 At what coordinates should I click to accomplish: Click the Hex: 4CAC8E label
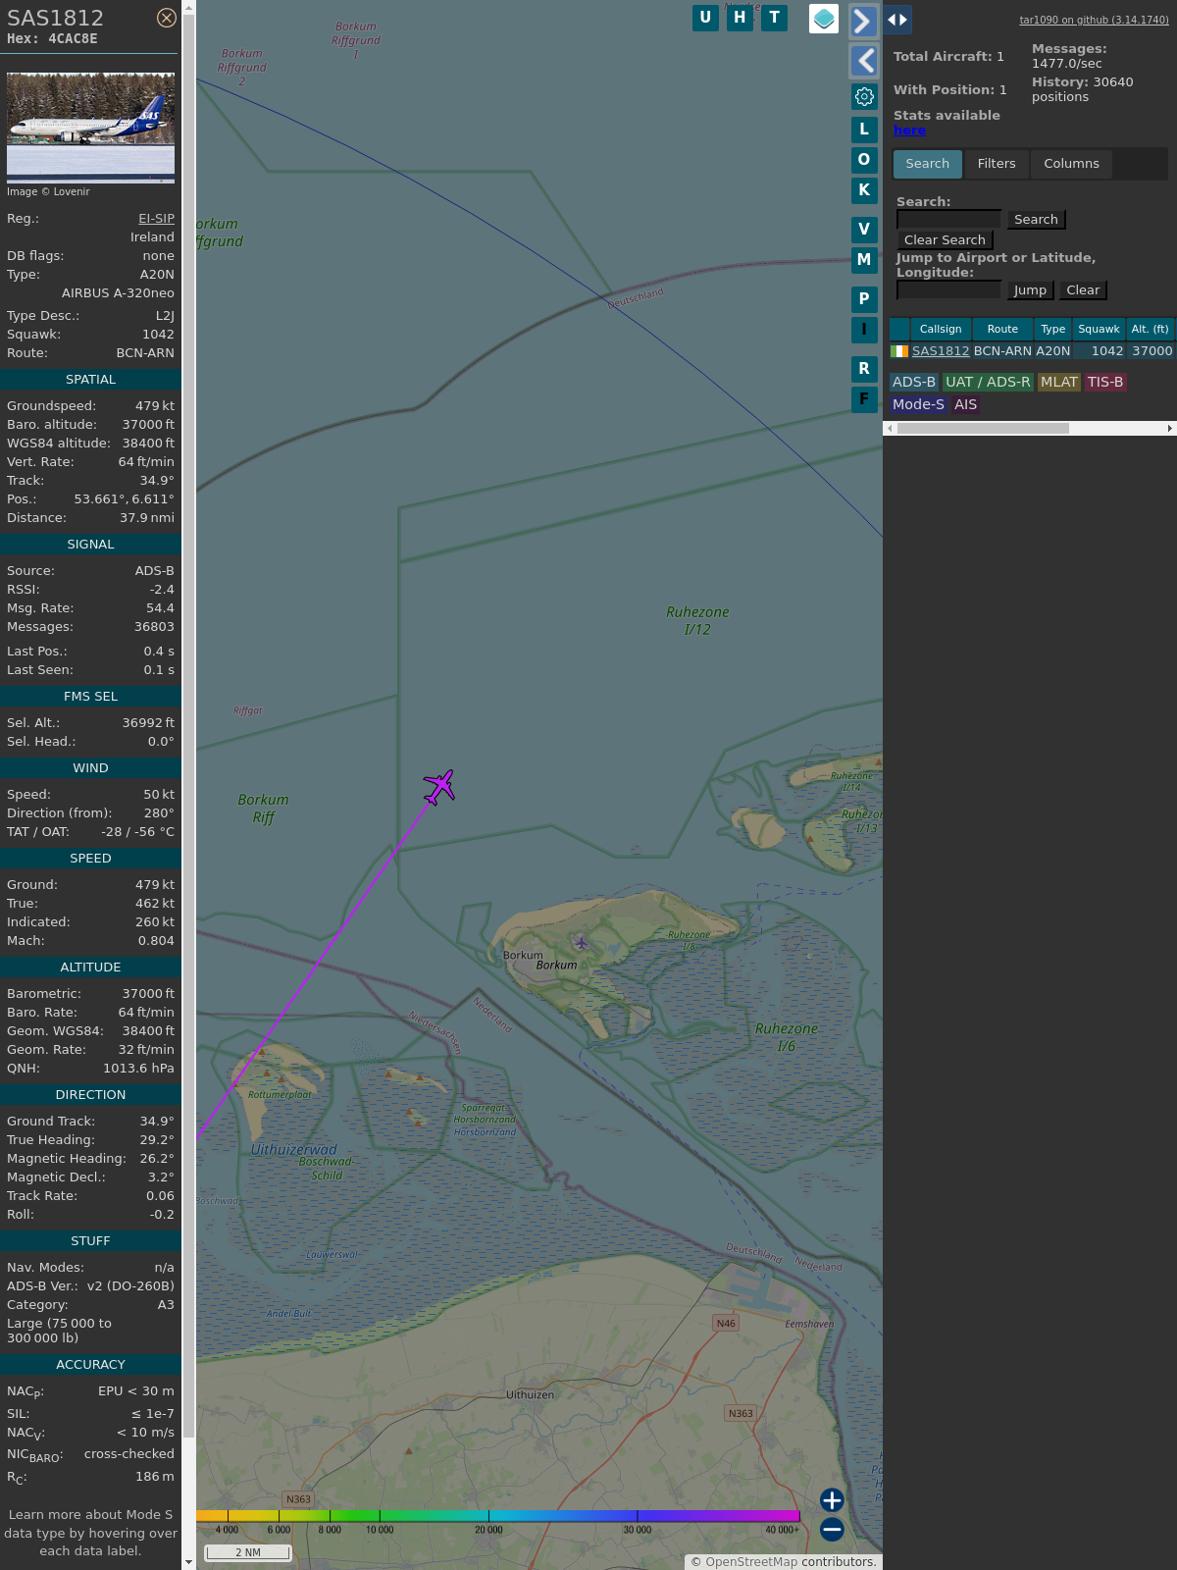(x=52, y=39)
